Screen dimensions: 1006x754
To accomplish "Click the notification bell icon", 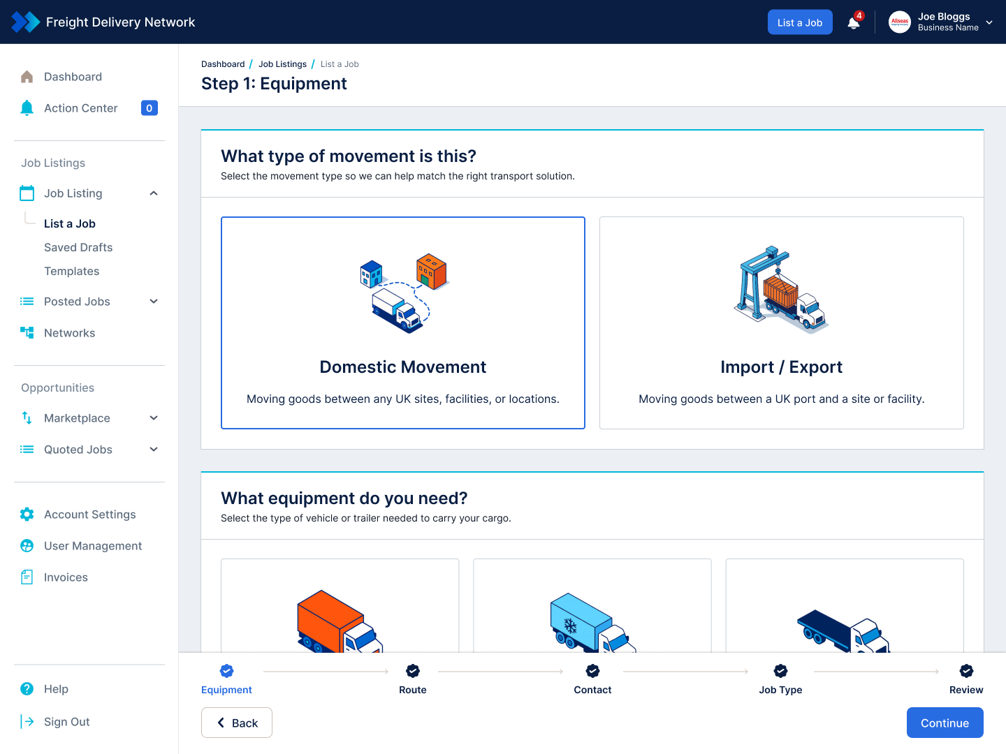I will coord(853,23).
